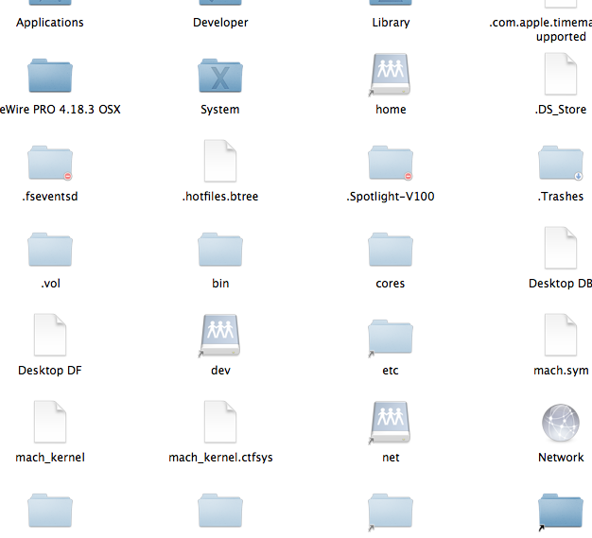The image size is (592, 538).
Task: Click the Applications label
Action: (50, 23)
